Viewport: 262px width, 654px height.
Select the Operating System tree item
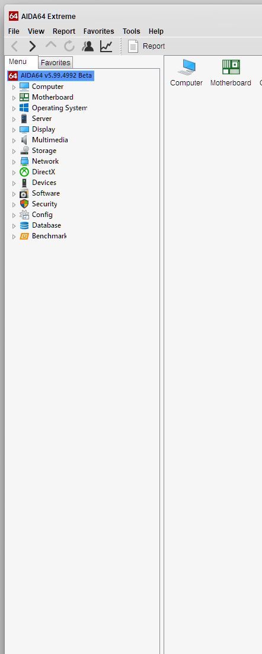[x=59, y=108]
